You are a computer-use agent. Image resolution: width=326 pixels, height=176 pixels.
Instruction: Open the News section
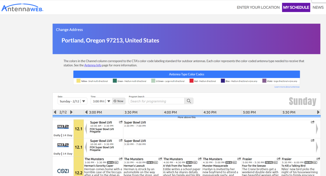pos(318,8)
